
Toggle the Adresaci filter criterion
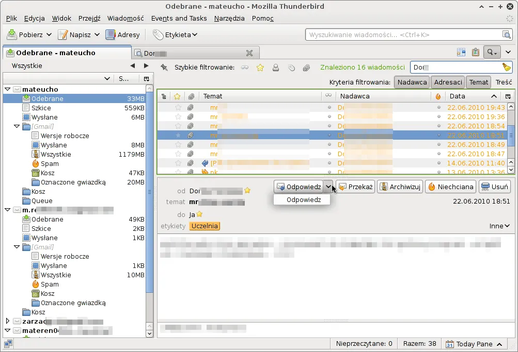(448, 82)
